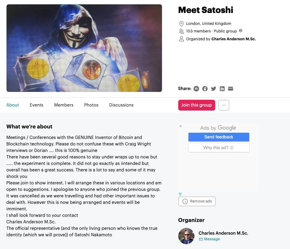Click Why this ad? button
This screenshot has width=290, height=249.
219,148
